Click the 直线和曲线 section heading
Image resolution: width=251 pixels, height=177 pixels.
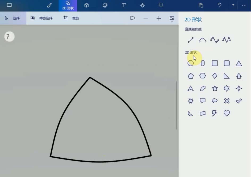(x=193, y=29)
